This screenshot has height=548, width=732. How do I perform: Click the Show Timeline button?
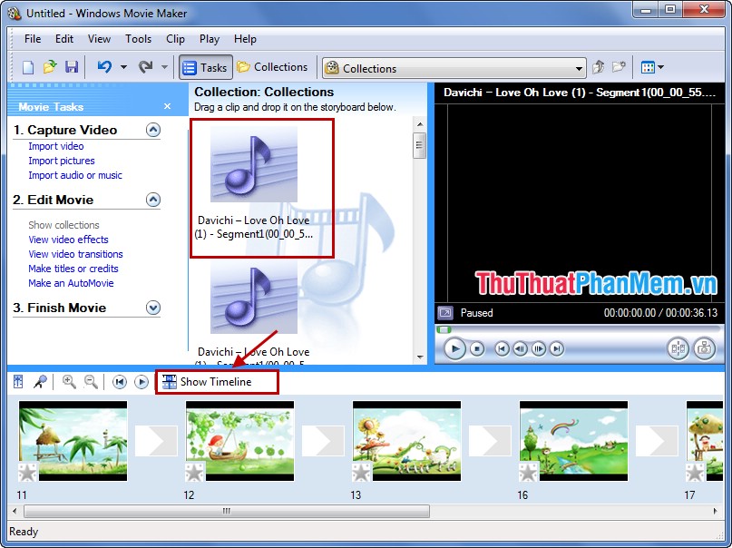216,382
